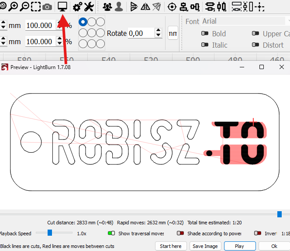Open device settings wrench-and-screwdriver icon

click(x=89, y=7)
